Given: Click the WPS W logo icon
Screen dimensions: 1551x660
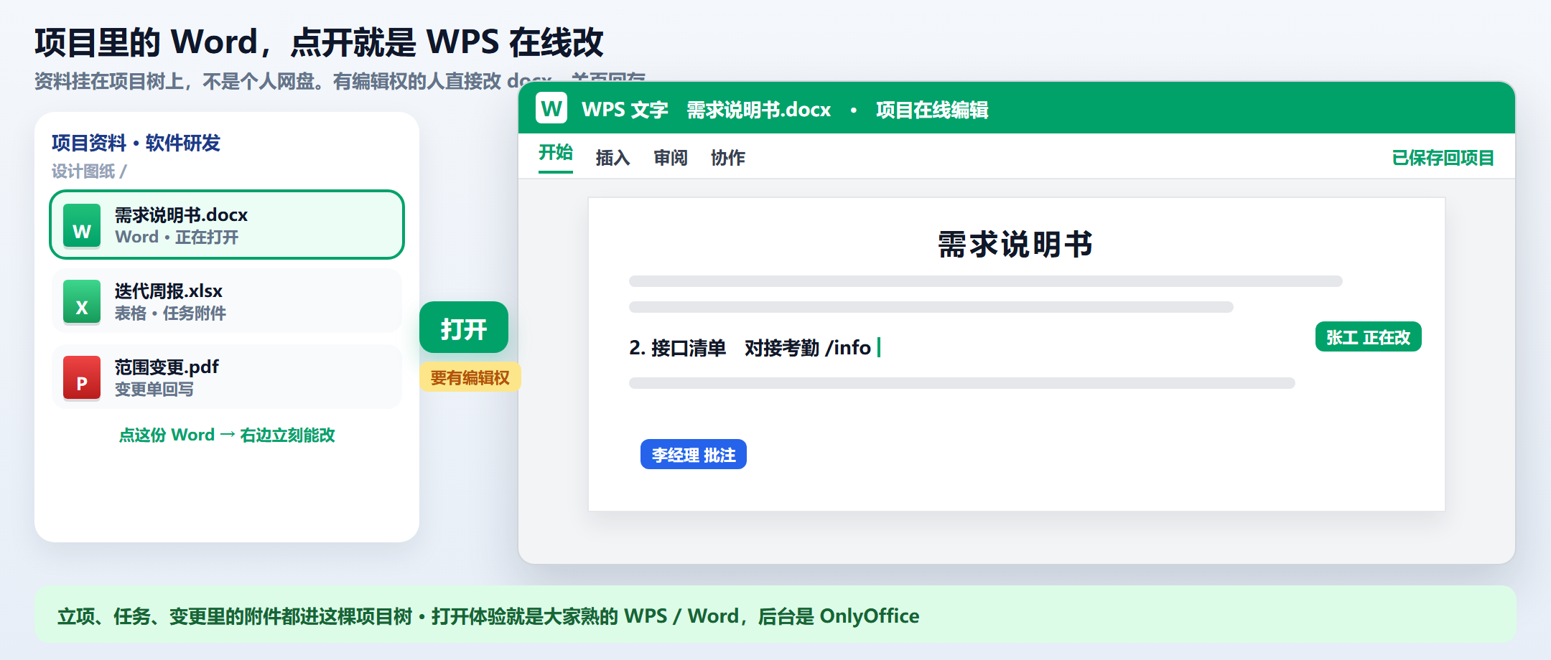Looking at the screenshot, I should 551,108.
